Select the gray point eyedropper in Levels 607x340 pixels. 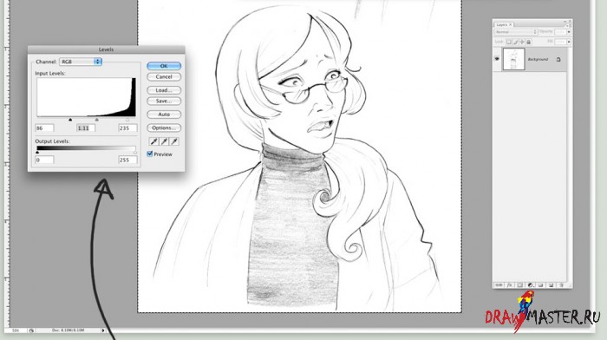(x=164, y=141)
